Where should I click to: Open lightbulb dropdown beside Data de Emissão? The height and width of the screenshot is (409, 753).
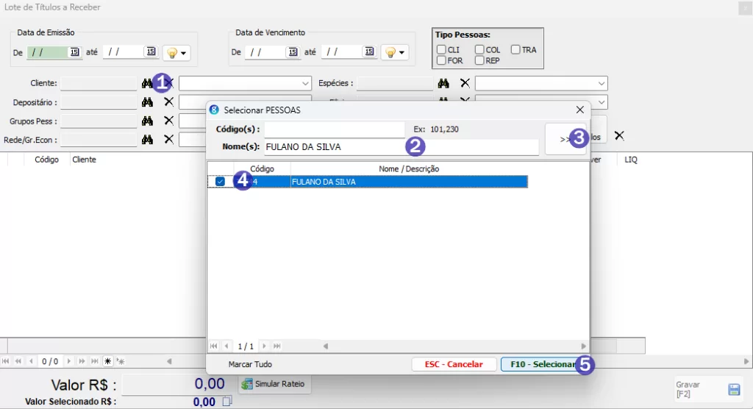coord(176,53)
